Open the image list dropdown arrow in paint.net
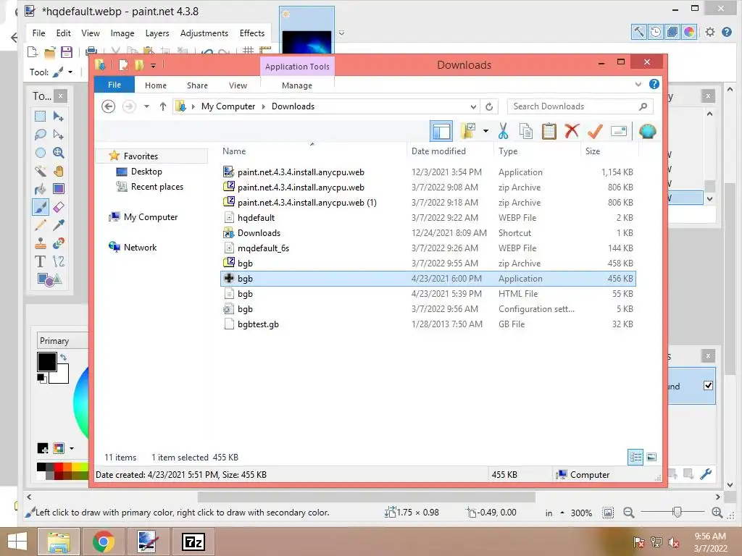 click(341, 33)
